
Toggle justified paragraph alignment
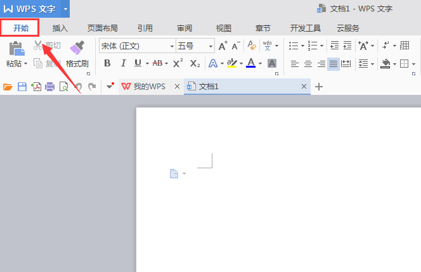pyautogui.click(x=334, y=63)
